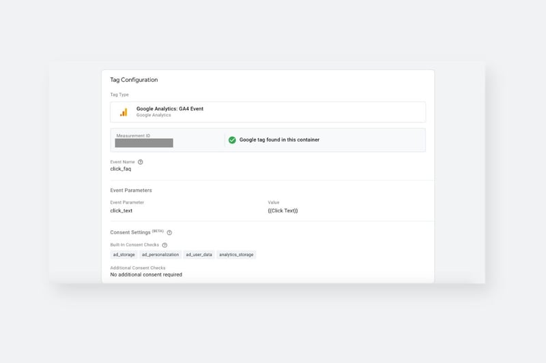Click the ad_personalization consent chip

point(160,255)
